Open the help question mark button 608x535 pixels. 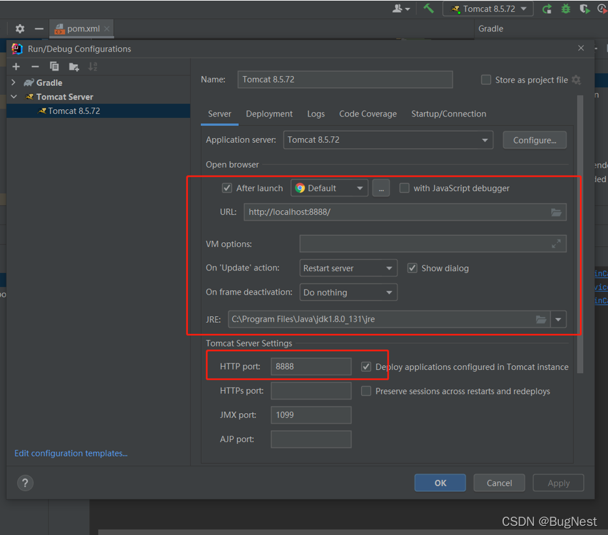[26, 483]
